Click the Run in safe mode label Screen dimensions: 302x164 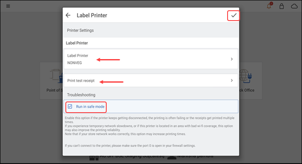pyautogui.click(x=90, y=107)
